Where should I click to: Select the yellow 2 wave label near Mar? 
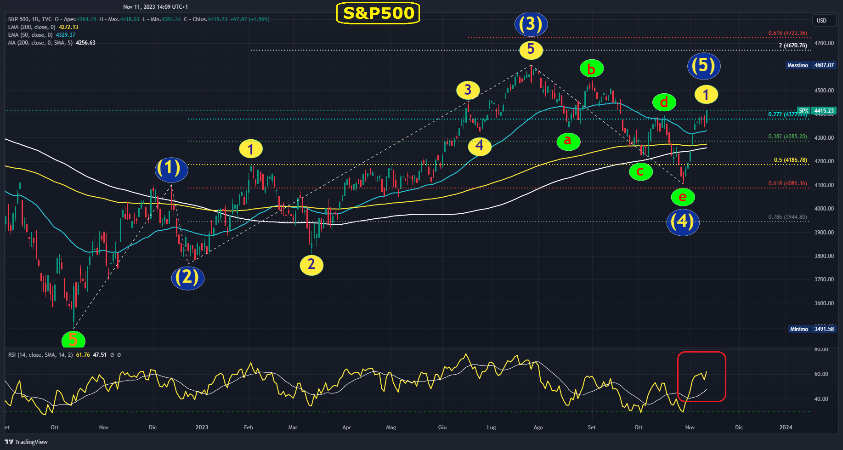(x=311, y=265)
